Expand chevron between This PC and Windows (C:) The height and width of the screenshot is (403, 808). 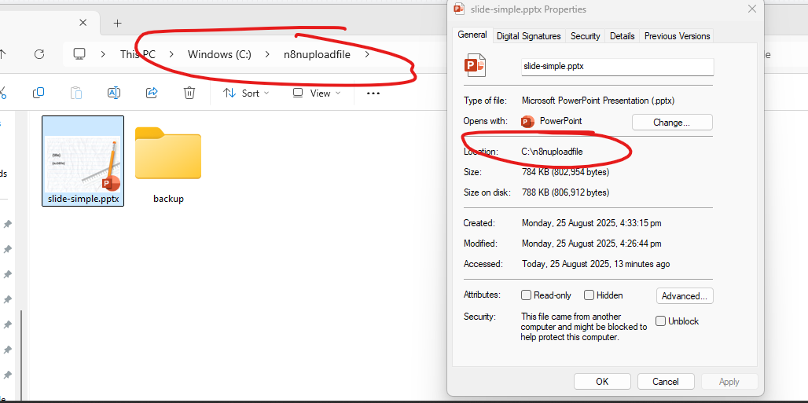pos(171,54)
